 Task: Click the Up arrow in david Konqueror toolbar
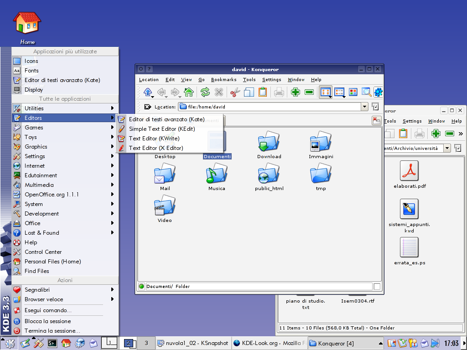(148, 92)
